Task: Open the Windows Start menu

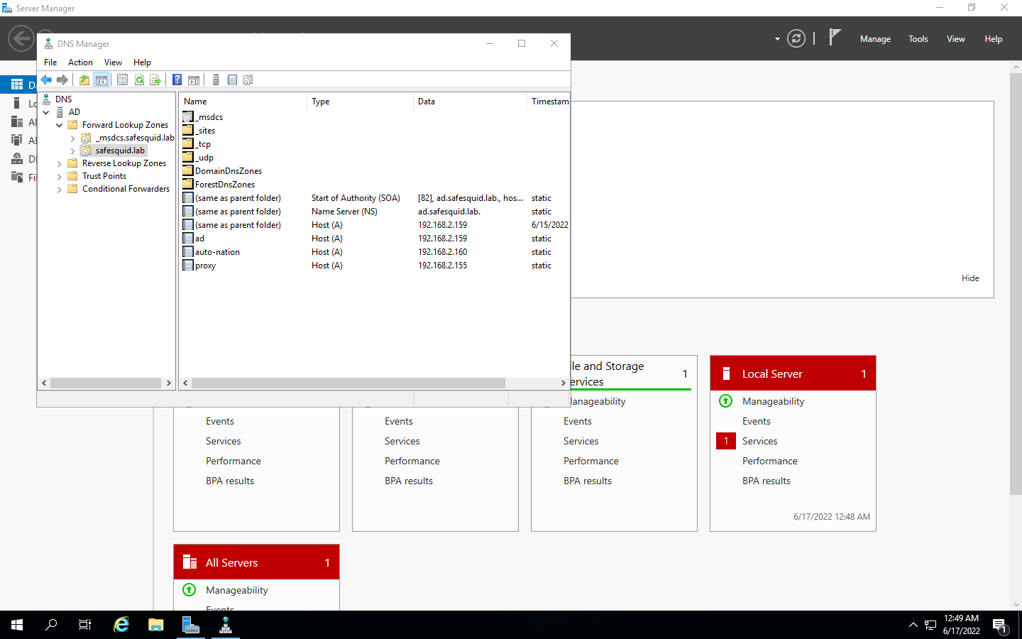Action: point(17,625)
